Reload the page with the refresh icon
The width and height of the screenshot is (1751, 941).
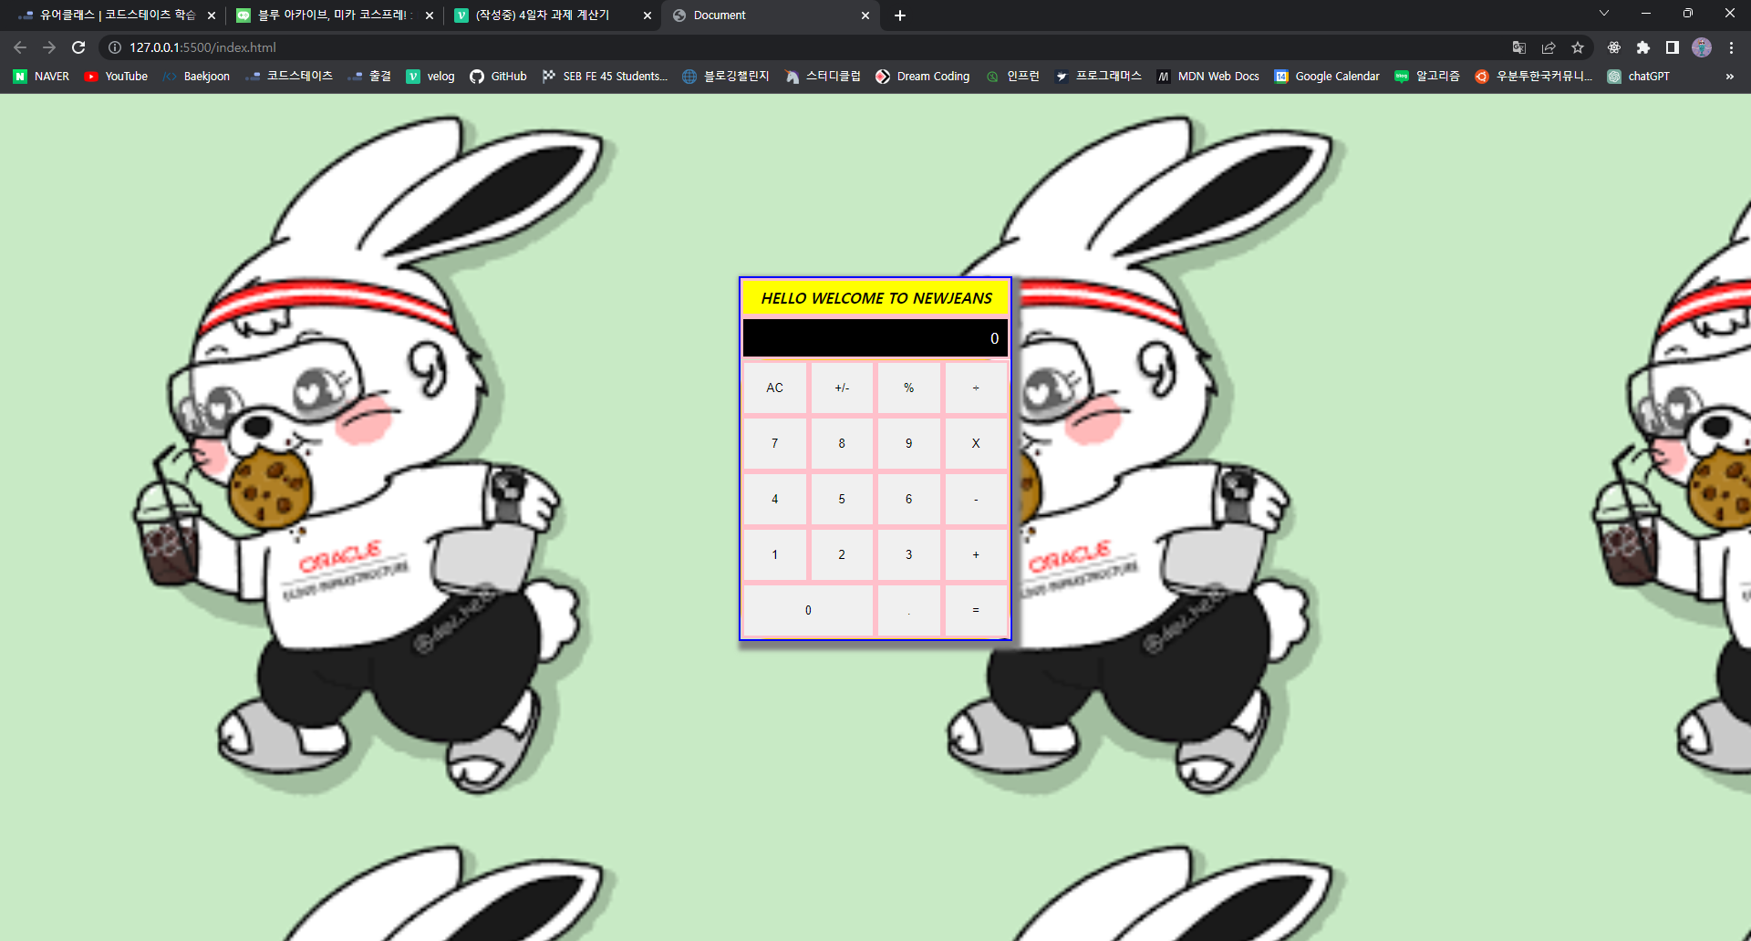tap(78, 47)
